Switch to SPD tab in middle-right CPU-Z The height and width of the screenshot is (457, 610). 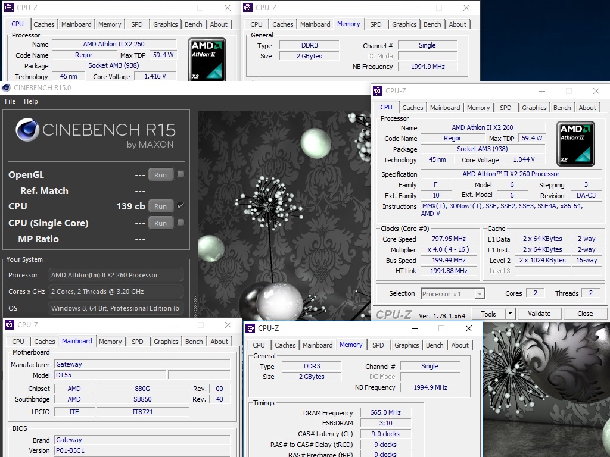pyautogui.click(x=505, y=108)
